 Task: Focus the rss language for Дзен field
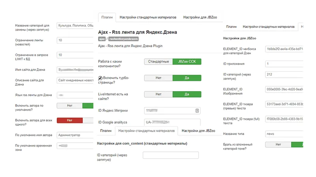click(75, 95)
